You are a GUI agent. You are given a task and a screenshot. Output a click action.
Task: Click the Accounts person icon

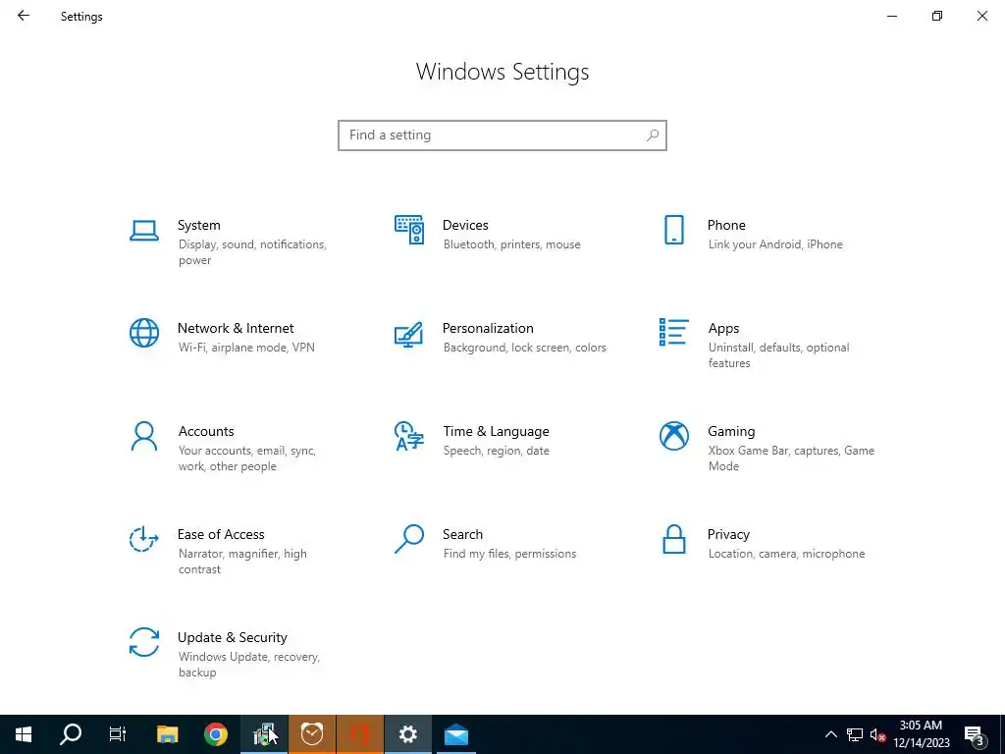[x=143, y=436]
